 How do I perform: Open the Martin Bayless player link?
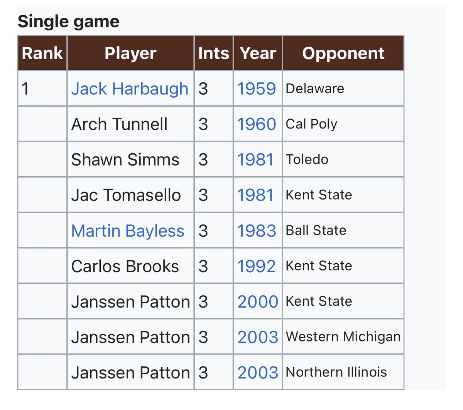click(x=128, y=231)
